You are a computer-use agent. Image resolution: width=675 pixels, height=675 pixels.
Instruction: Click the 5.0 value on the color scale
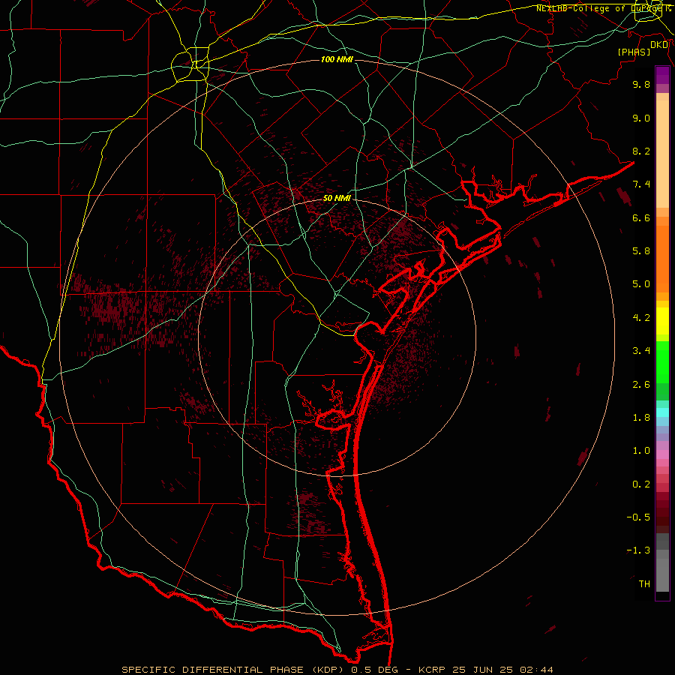(x=641, y=284)
